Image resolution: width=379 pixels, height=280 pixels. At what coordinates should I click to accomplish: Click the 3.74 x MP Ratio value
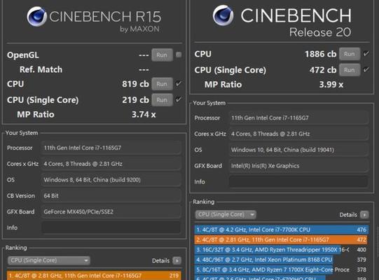tap(144, 115)
